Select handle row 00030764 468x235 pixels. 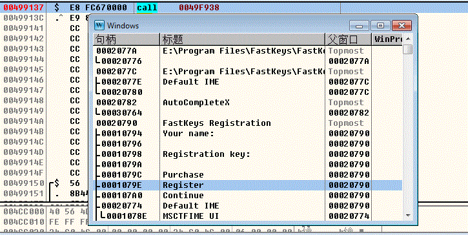(x=248, y=113)
